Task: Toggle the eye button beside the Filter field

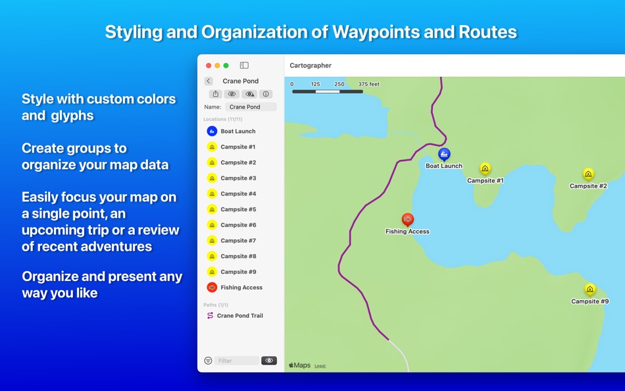Action: click(x=269, y=361)
